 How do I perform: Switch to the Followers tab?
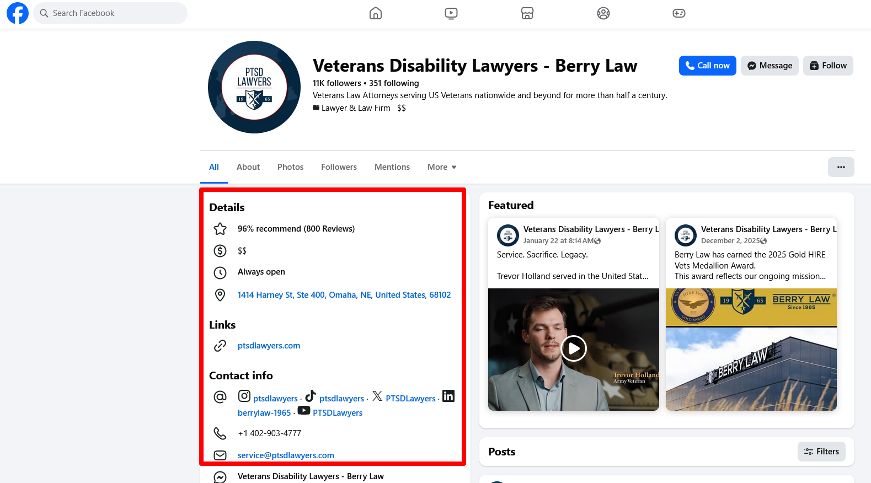(339, 167)
